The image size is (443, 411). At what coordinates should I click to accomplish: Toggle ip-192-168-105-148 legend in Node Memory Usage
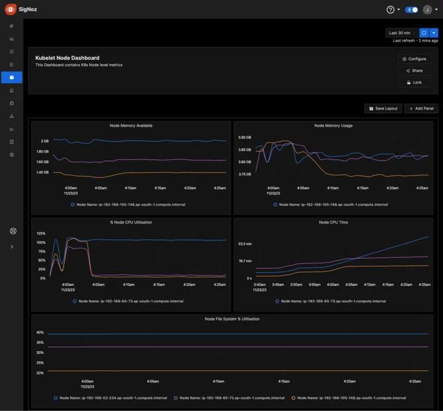[330, 204]
